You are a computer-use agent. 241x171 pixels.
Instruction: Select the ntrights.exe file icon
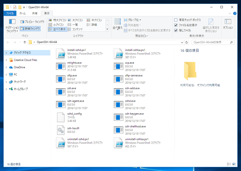tap(61, 66)
